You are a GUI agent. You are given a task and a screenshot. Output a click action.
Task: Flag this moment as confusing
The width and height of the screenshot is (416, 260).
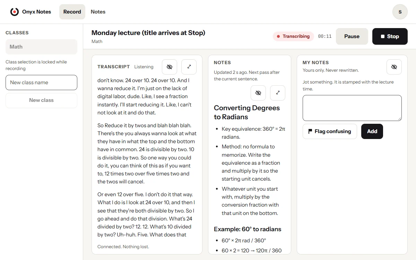coord(330,131)
